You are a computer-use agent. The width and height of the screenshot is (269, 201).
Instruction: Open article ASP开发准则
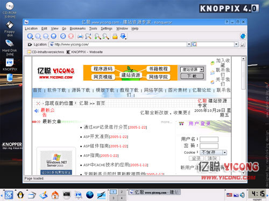click(96, 137)
